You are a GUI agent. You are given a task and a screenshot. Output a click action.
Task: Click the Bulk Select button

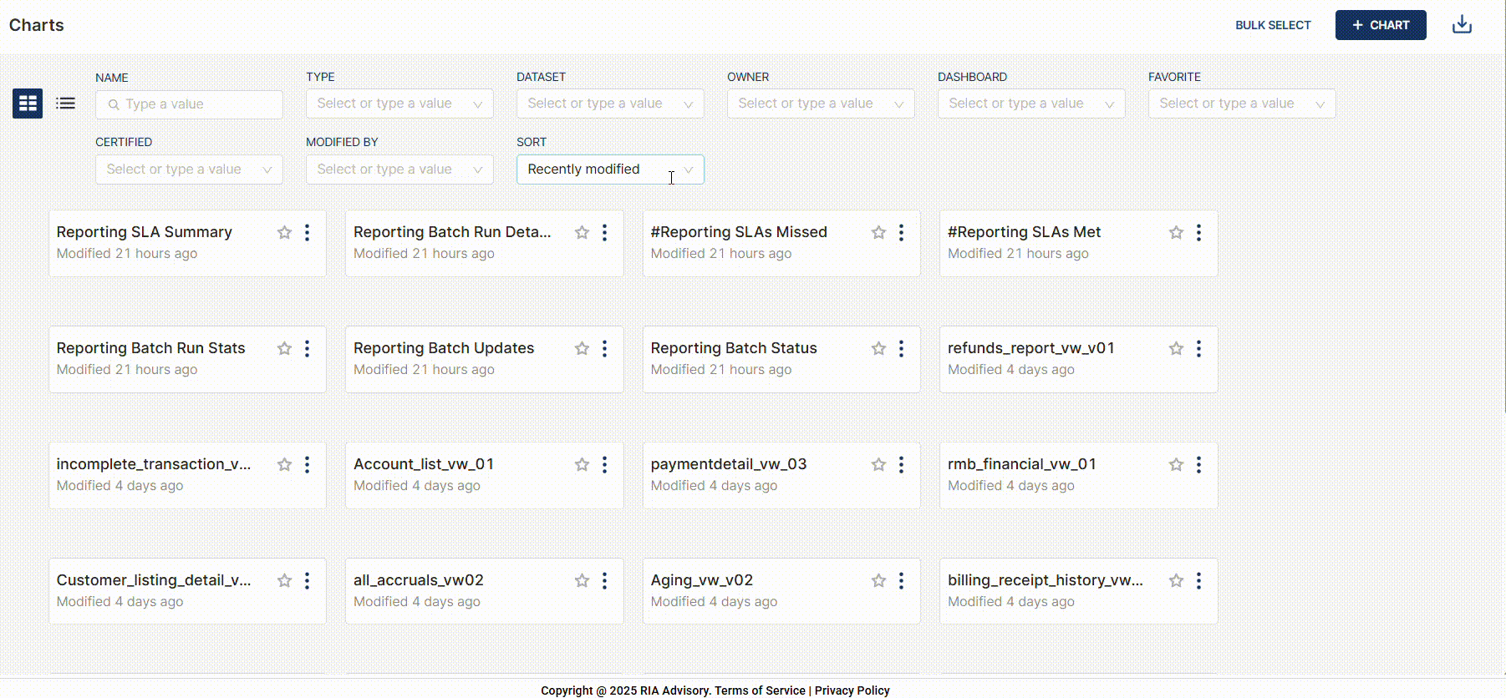(x=1273, y=25)
